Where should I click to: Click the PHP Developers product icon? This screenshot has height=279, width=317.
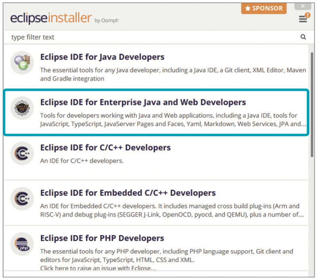click(x=22, y=244)
